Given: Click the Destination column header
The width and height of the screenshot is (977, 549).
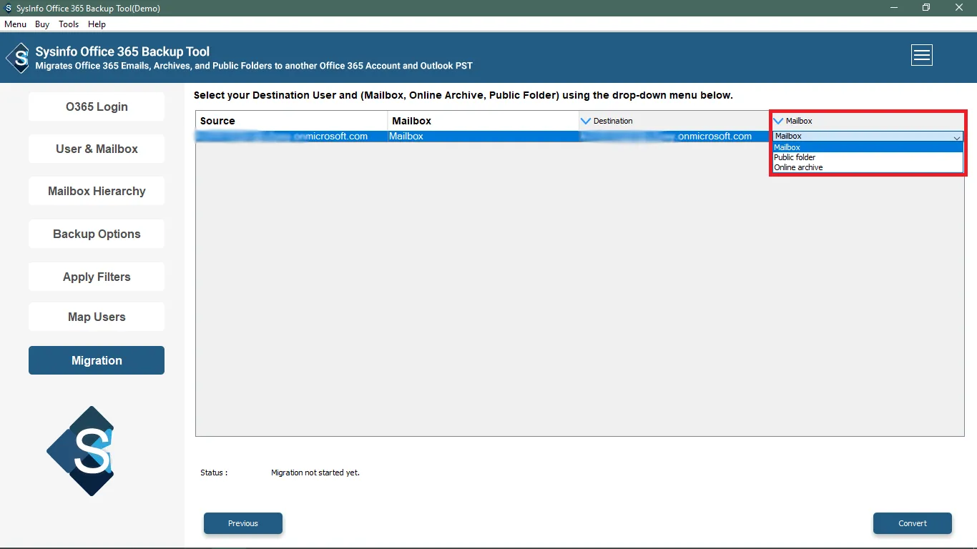Looking at the screenshot, I should (674, 121).
